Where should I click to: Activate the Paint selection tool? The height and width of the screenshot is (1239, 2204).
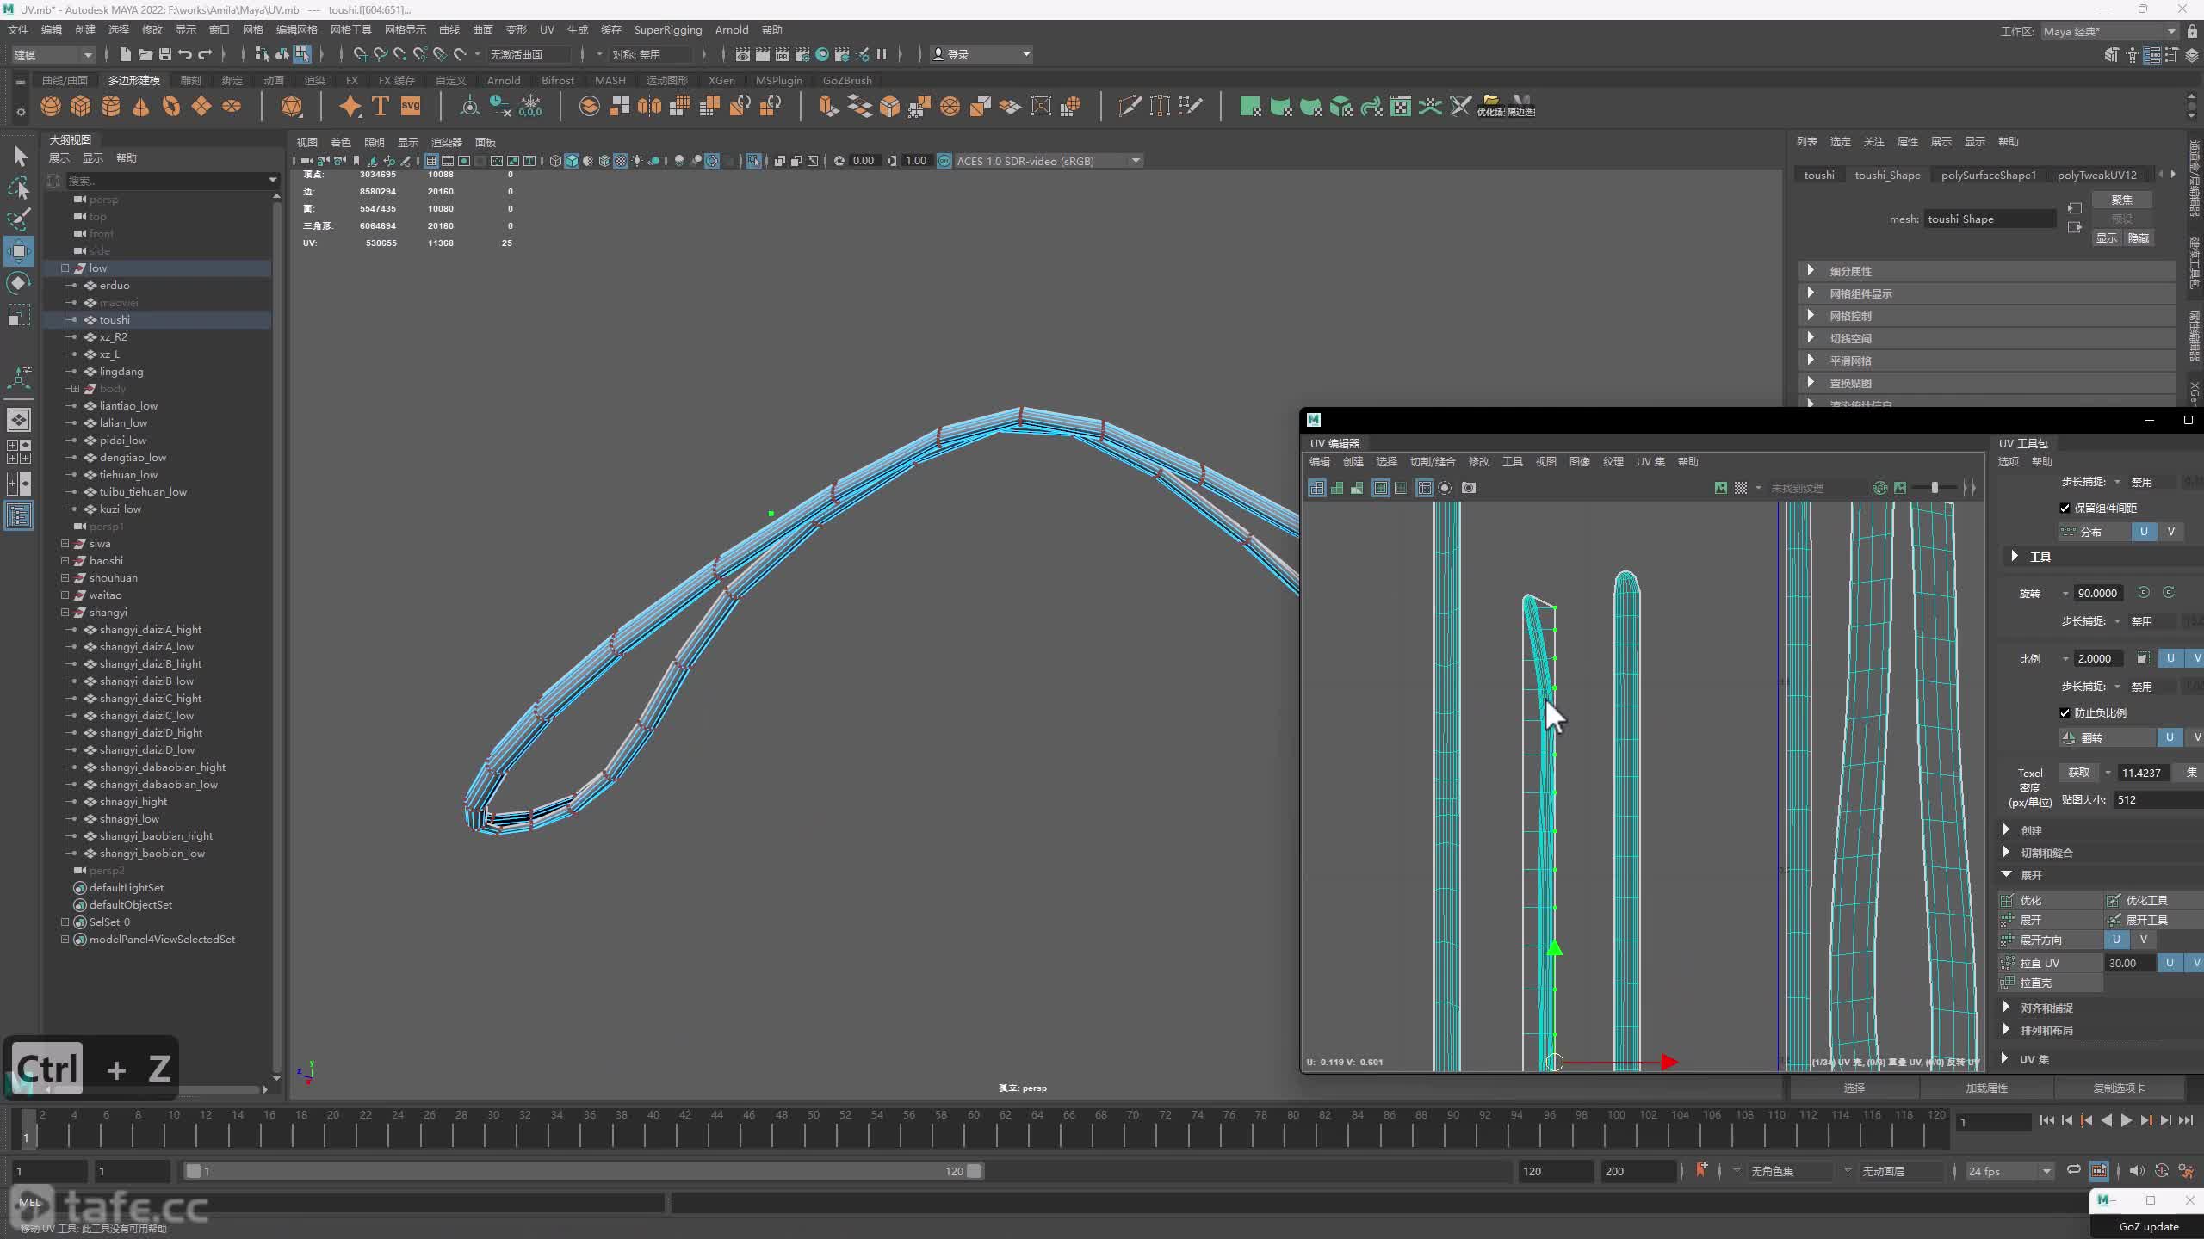tap(19, 219)
